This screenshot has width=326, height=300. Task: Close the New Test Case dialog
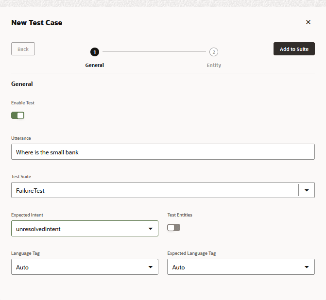click(x=308, y=22)
